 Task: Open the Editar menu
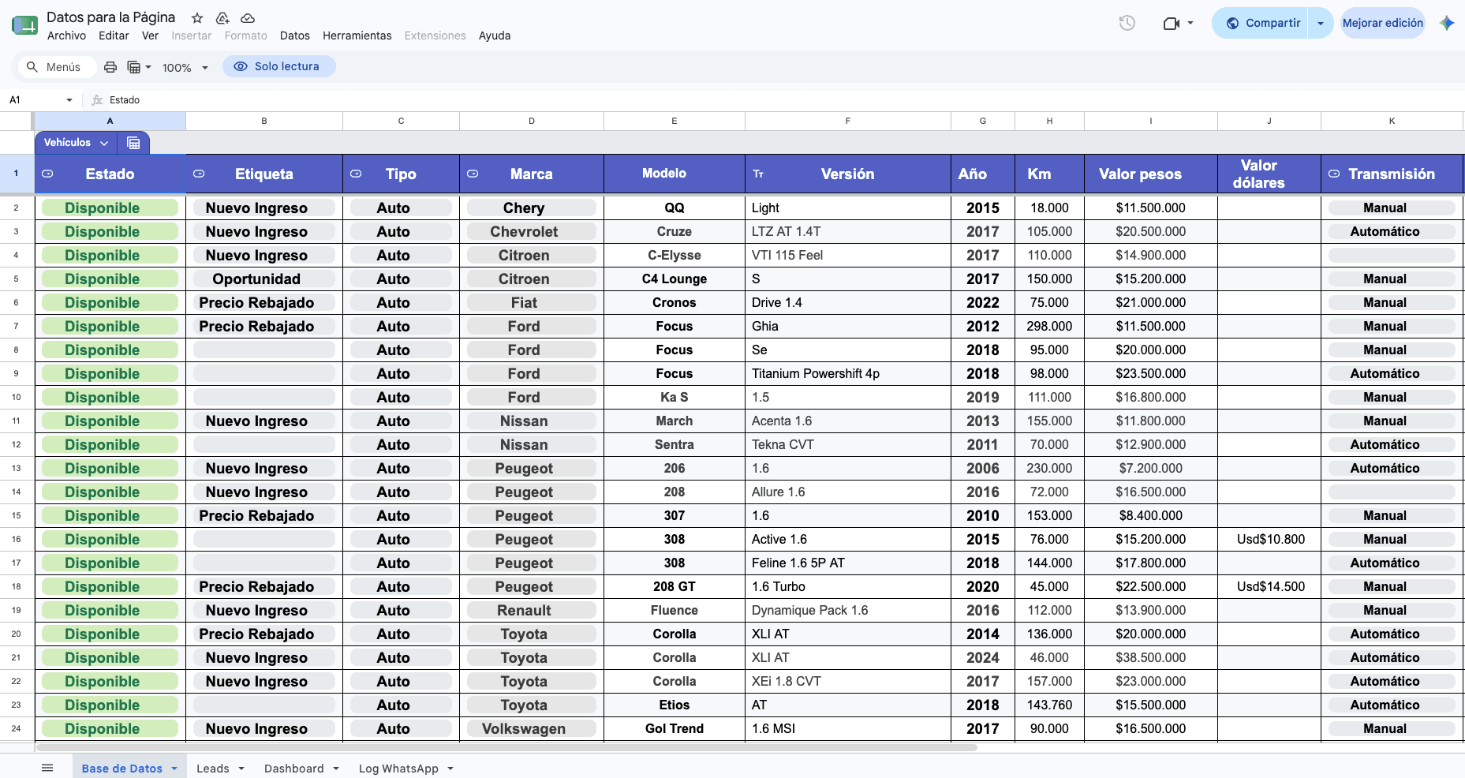coord(114,36)
